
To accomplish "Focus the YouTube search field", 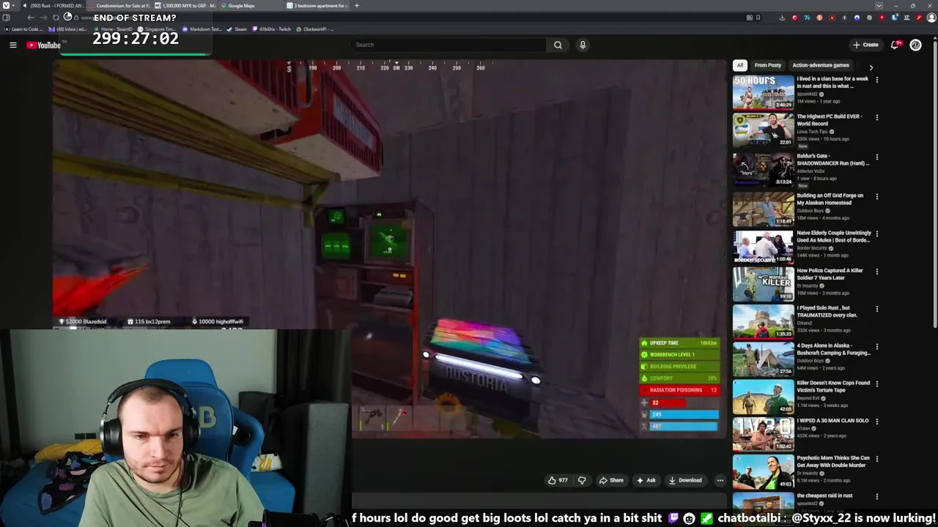I will (448, 45).
